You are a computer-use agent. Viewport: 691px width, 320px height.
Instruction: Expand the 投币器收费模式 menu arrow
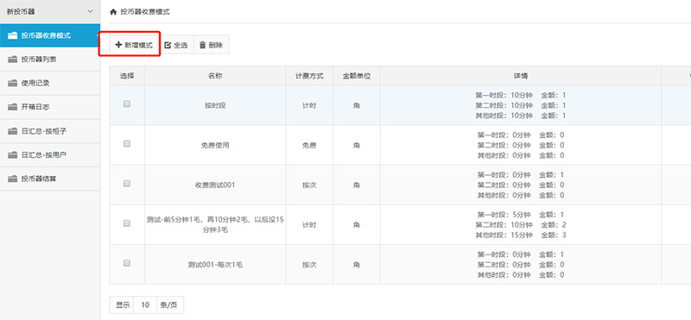pyautogui.click(x=98, y=35)
